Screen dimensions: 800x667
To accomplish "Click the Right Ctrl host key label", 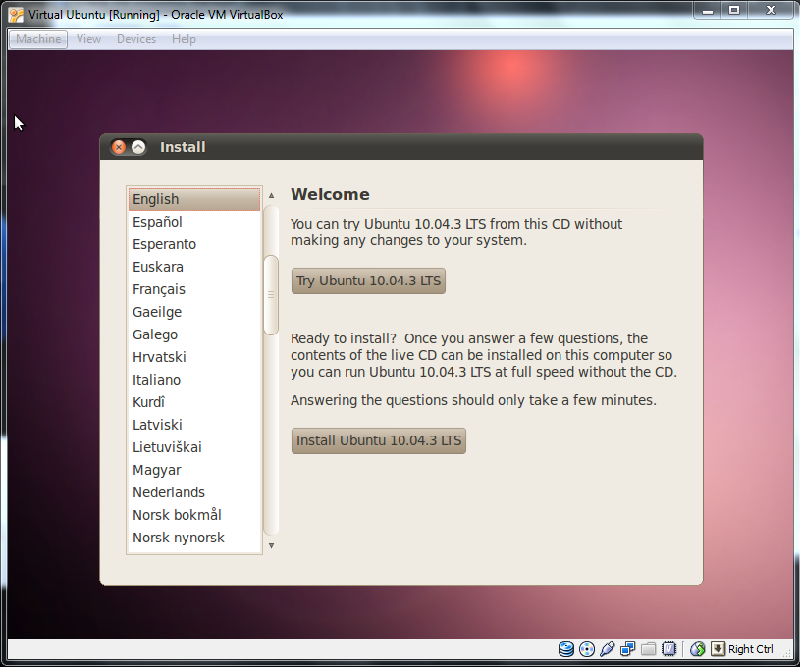I will [751, 649].
